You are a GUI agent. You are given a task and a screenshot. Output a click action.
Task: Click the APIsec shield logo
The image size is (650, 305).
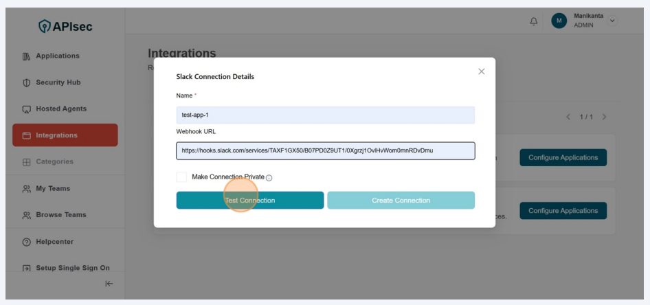point(43,27)
